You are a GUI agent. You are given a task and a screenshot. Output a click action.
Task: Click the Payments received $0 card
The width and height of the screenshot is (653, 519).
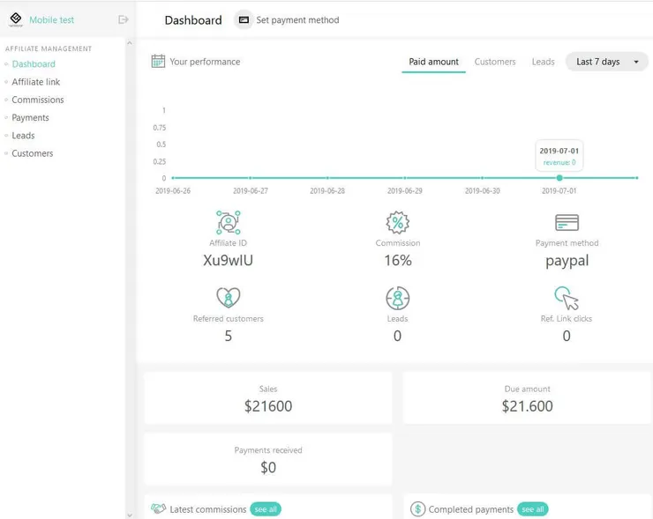tap(268, 459)
